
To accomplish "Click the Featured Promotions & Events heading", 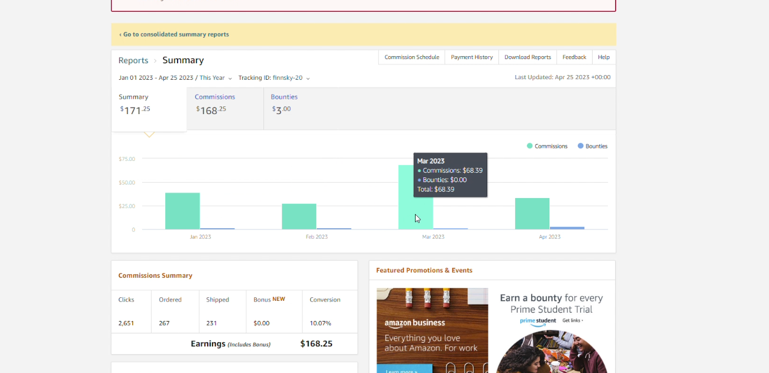I will click(424, 270).
